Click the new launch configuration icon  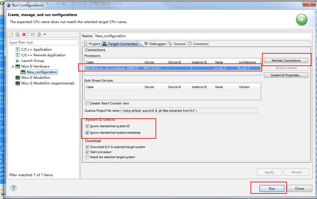(11, 34)
